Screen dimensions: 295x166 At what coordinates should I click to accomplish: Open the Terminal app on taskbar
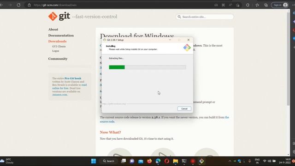[x=184, y=161]
